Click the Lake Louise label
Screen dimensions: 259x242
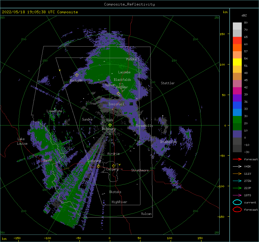coord(22,141)
